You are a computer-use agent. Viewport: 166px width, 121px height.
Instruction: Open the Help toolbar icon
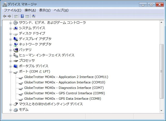tap(22, 16)
